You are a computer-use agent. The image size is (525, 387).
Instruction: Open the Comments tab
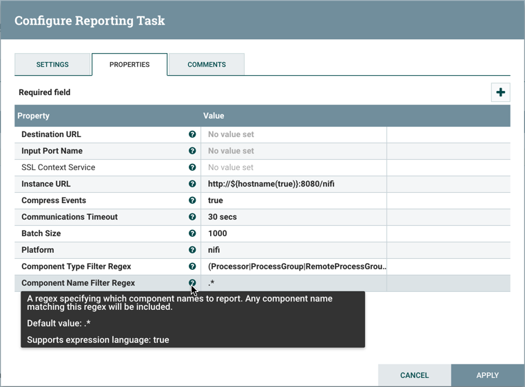tap(207, 65)
